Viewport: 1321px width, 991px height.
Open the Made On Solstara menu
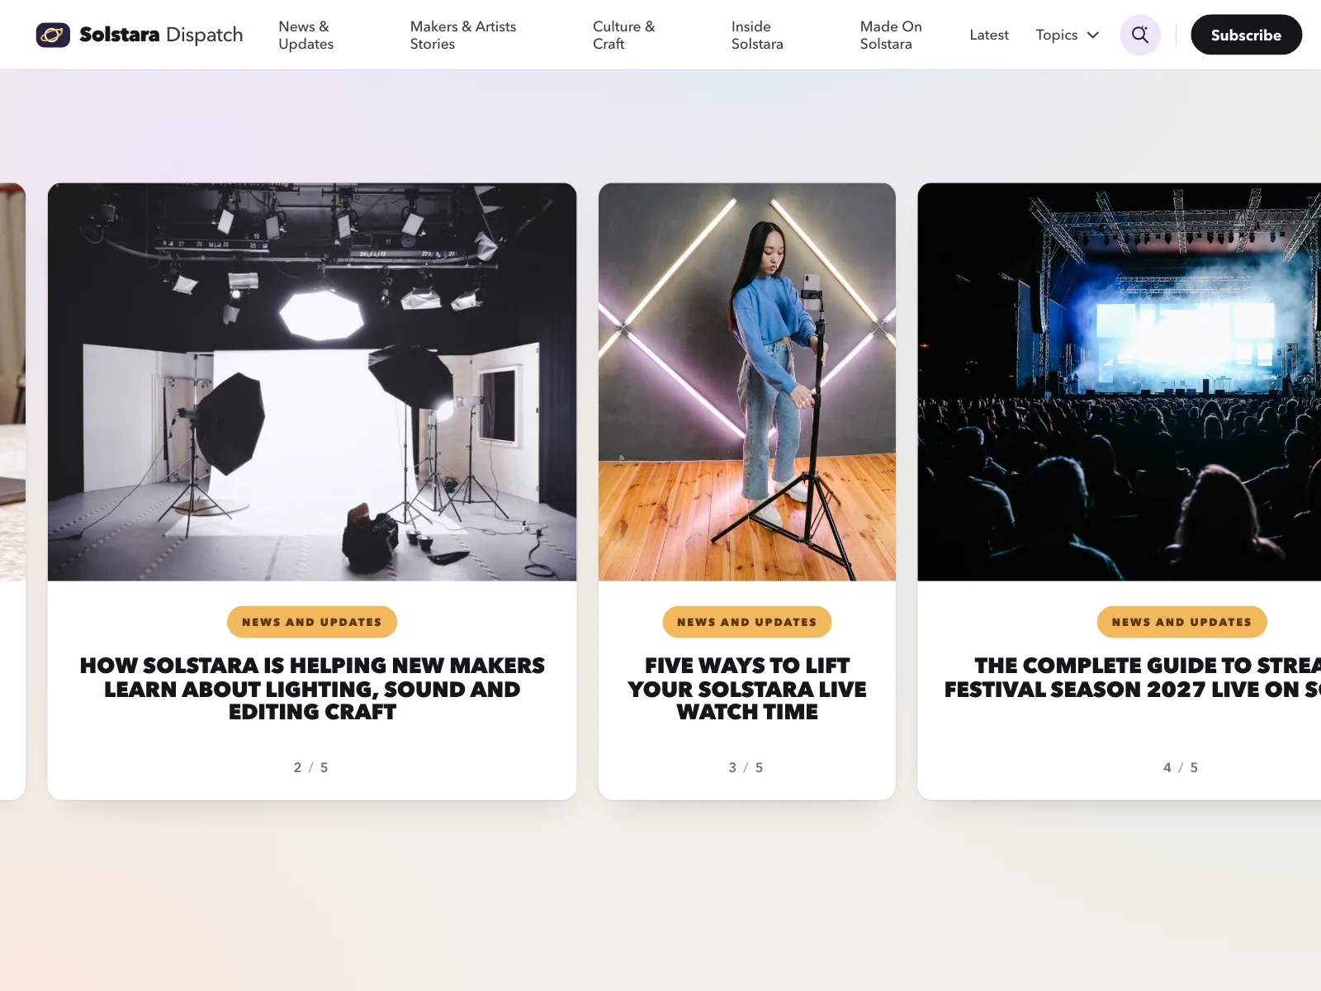click(x=891, y=35)
